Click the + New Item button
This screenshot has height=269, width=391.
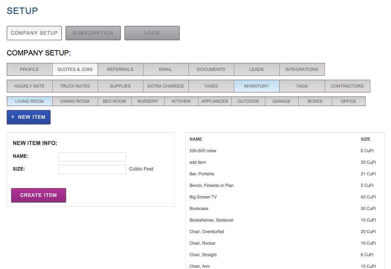[x=29, y=117]
